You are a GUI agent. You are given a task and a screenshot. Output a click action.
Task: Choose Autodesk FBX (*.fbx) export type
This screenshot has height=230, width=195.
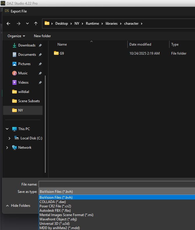117,211
